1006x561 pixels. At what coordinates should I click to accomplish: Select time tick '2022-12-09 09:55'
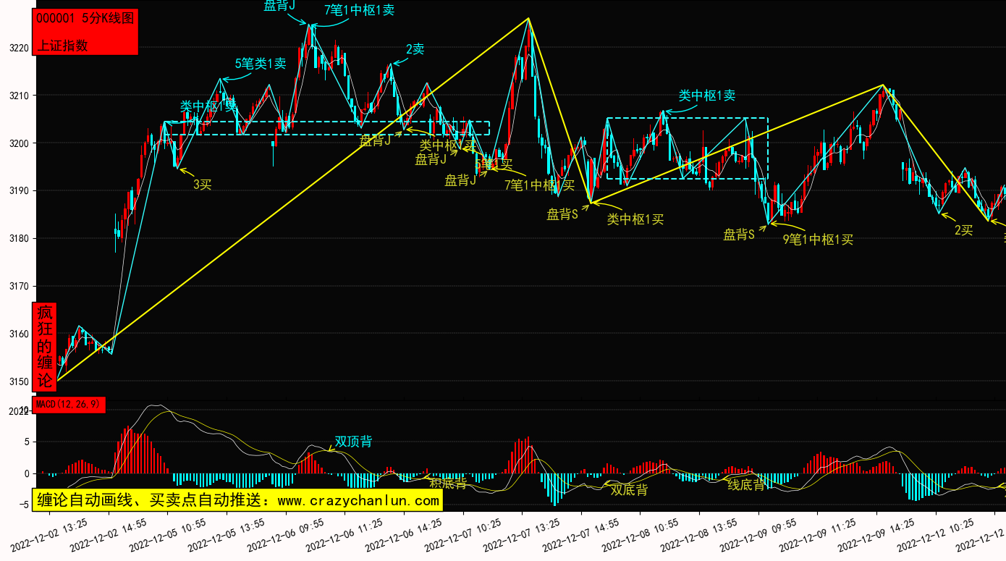[758, 534]
